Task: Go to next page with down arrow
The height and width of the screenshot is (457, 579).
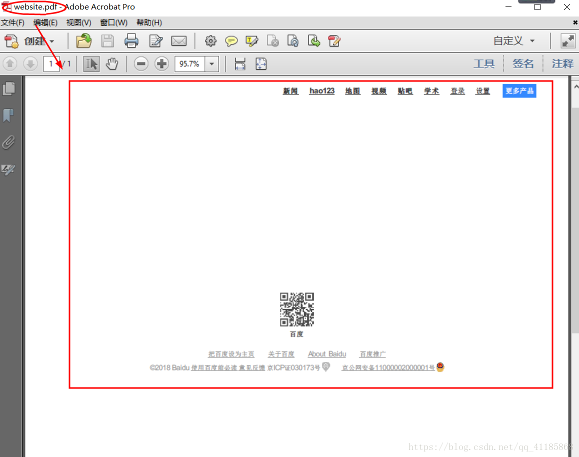Action: (x=30, y=64)
